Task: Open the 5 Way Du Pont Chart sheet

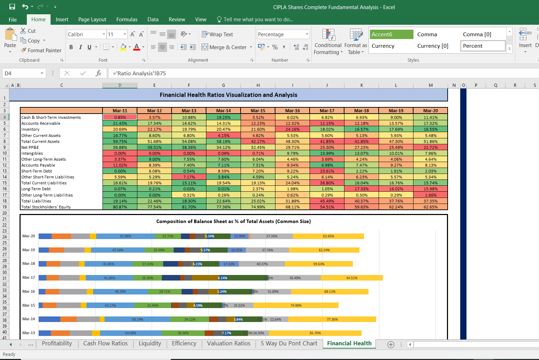Action: 289,343
